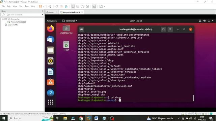
Task: Toggle the library sidebar view icon
Action: pos(73,6)
